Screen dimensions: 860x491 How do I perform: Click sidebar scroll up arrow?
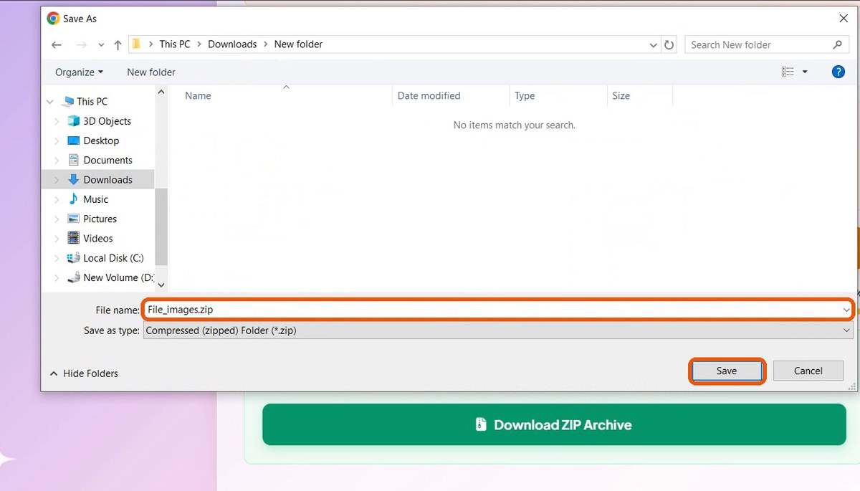161,92
